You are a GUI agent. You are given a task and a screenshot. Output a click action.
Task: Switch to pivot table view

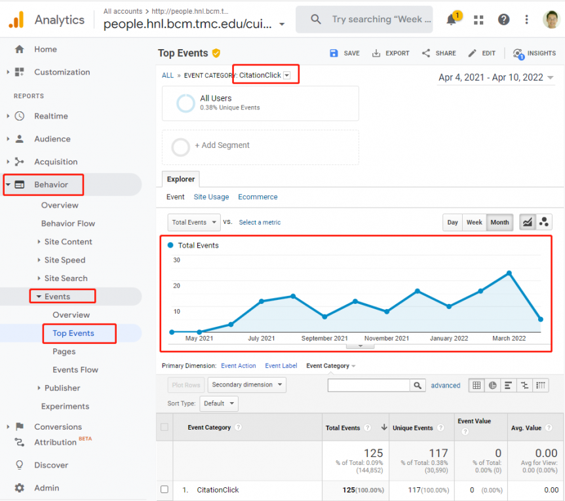pyautogui.click(x=539, y=386)
